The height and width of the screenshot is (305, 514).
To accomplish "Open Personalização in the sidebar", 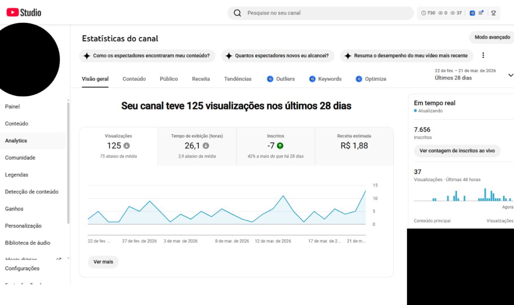I will click(33, 226).
